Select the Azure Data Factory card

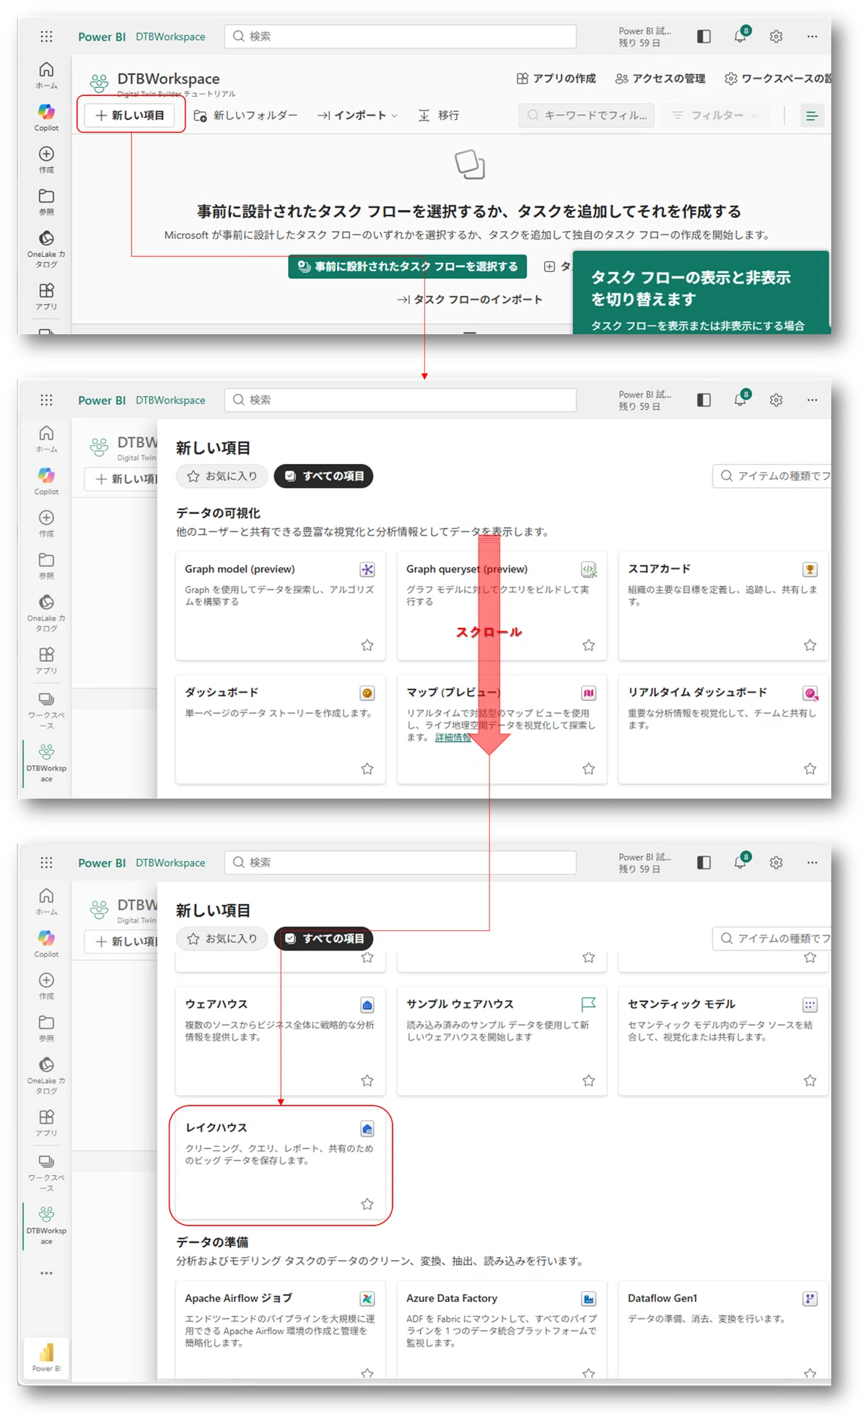pos(502,1330)
